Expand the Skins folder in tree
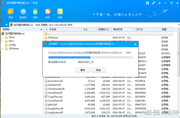The height and width of the screenshot is (118, 180). click(3, 37)
